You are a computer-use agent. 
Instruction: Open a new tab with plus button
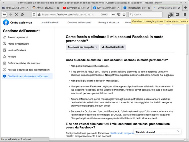185,8
